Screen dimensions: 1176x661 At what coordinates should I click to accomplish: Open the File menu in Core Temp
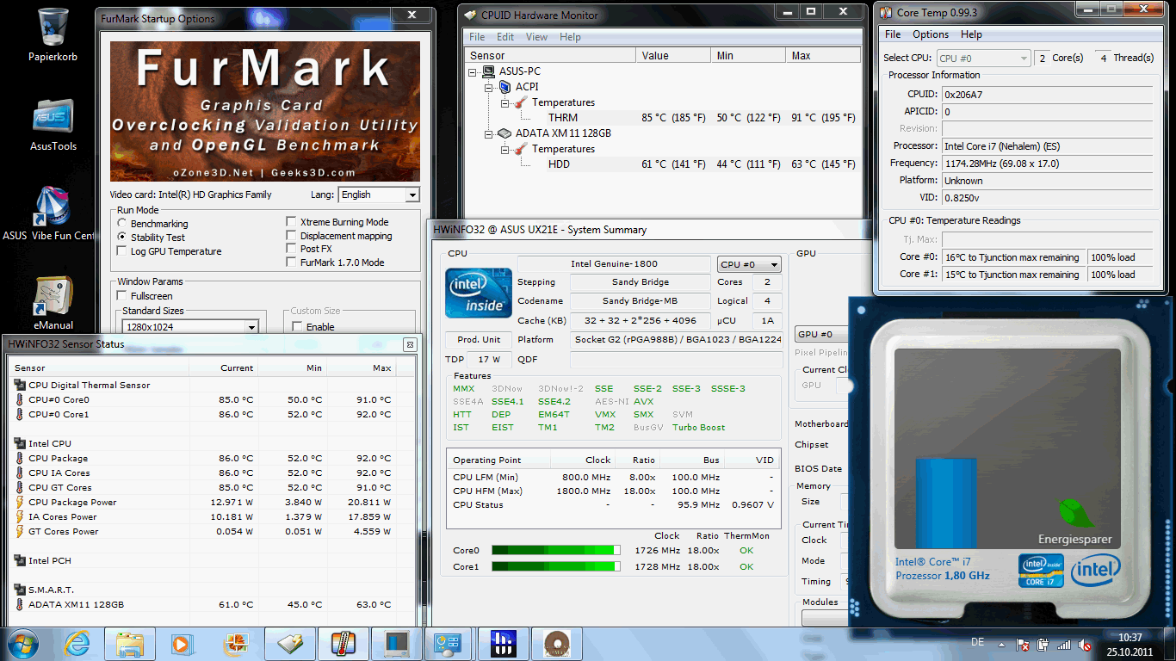click(894, 34)
